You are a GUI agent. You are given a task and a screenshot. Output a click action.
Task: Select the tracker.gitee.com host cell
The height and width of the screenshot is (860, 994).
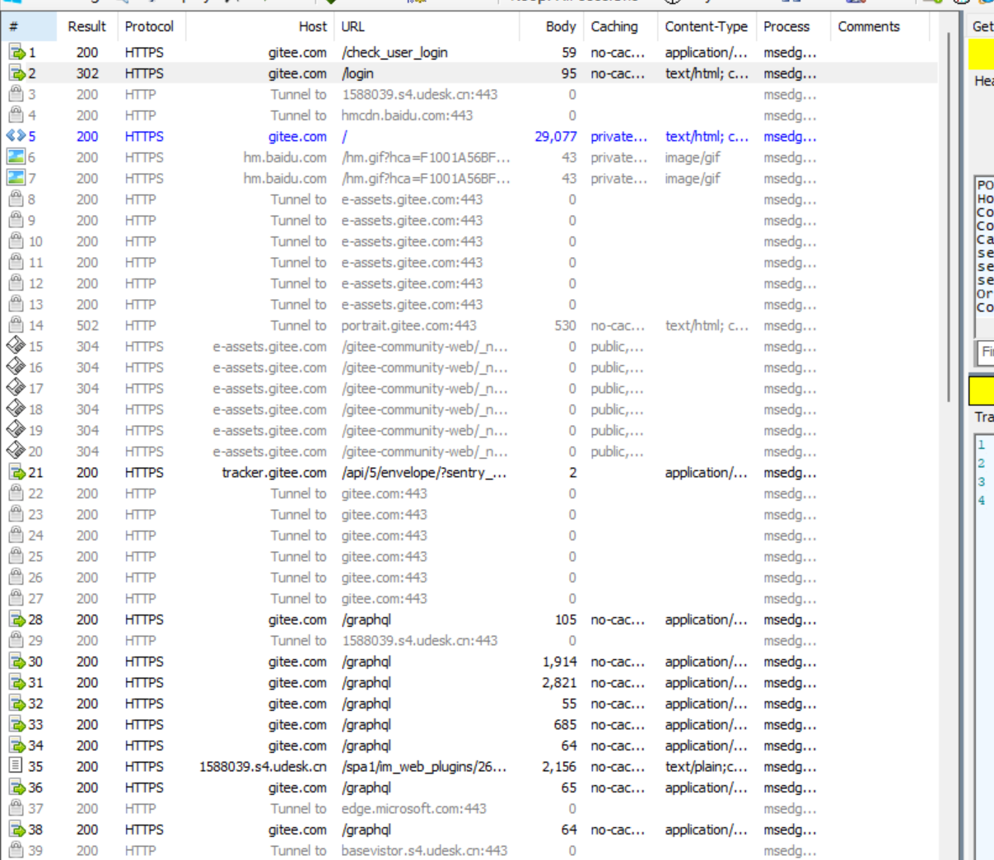(x=274, y=472)
